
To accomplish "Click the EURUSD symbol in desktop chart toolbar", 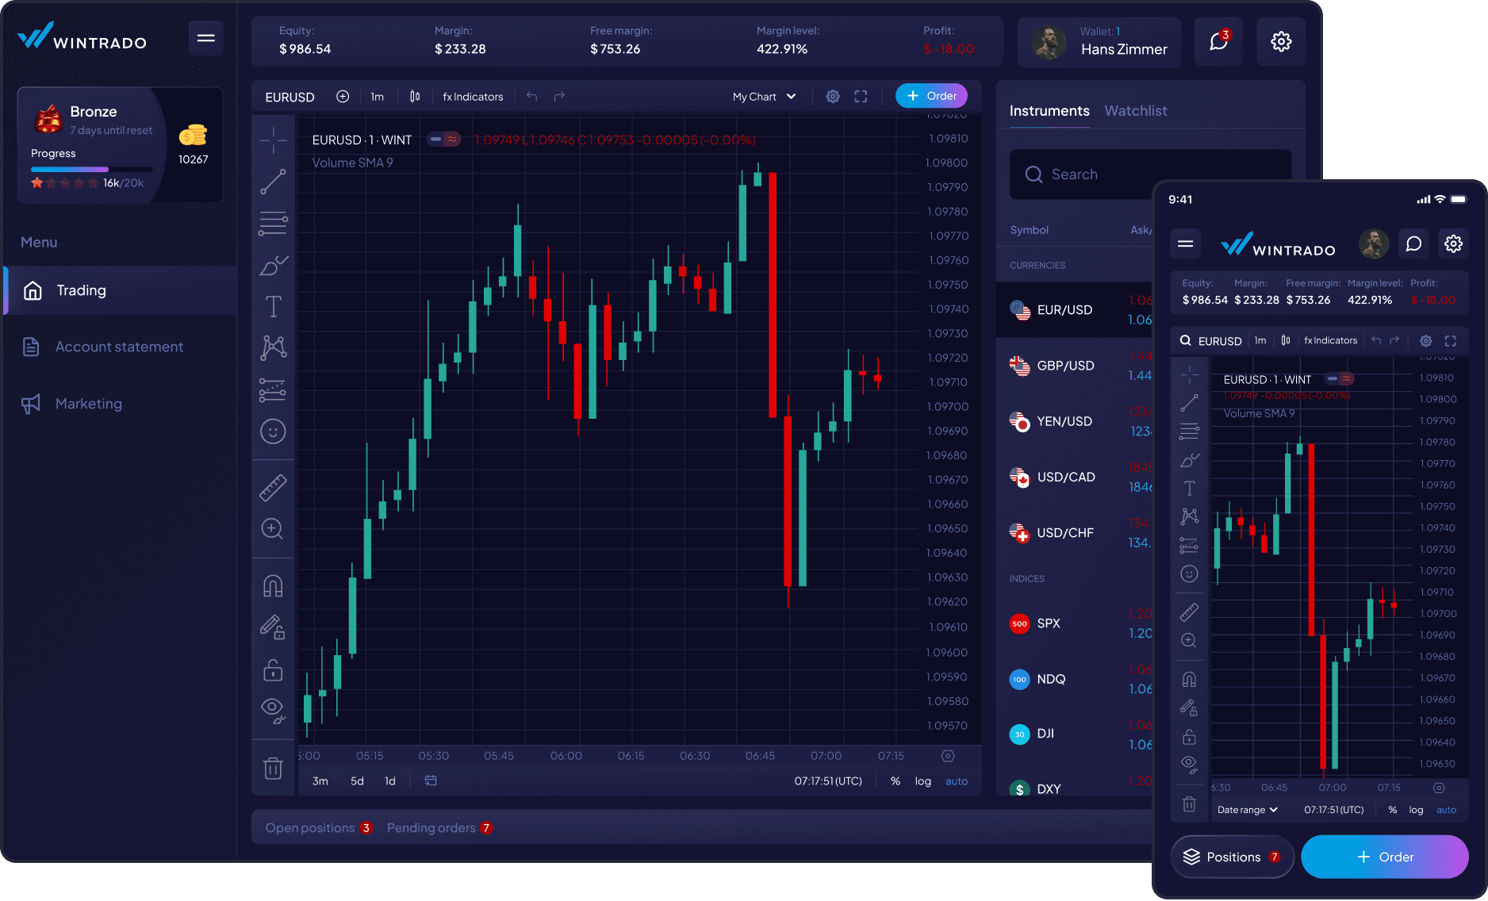I will [x=290, y=97].
